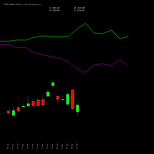This screenshot has height=154, width=154.
Task: Select the green candle for 18 Aug
Action: (48, 94)
